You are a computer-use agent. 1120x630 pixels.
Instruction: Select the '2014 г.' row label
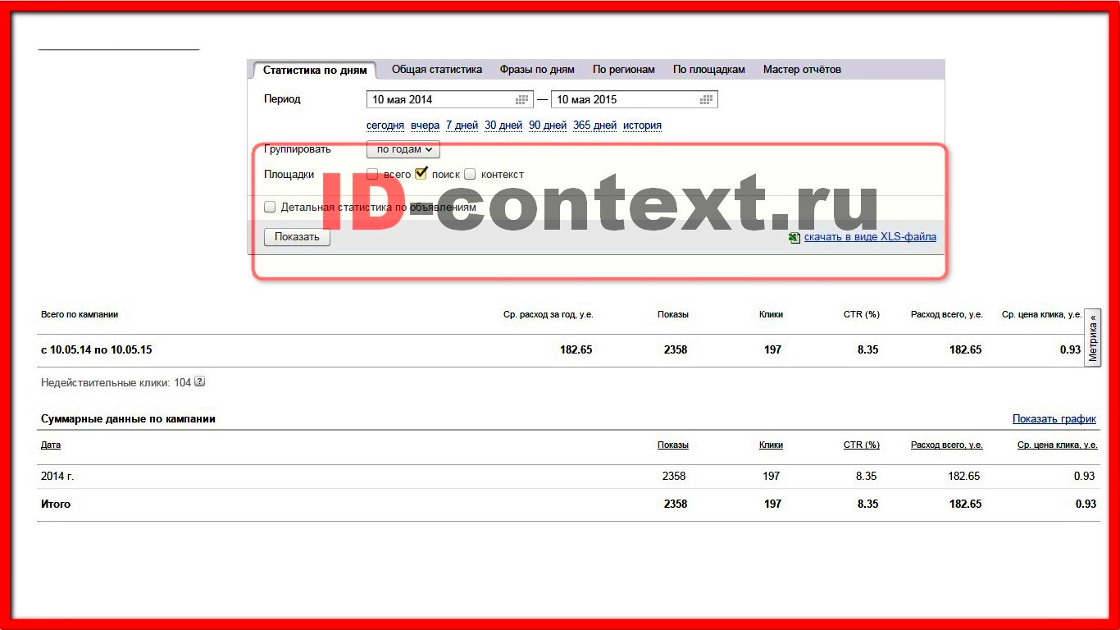(x=57, y=476)
